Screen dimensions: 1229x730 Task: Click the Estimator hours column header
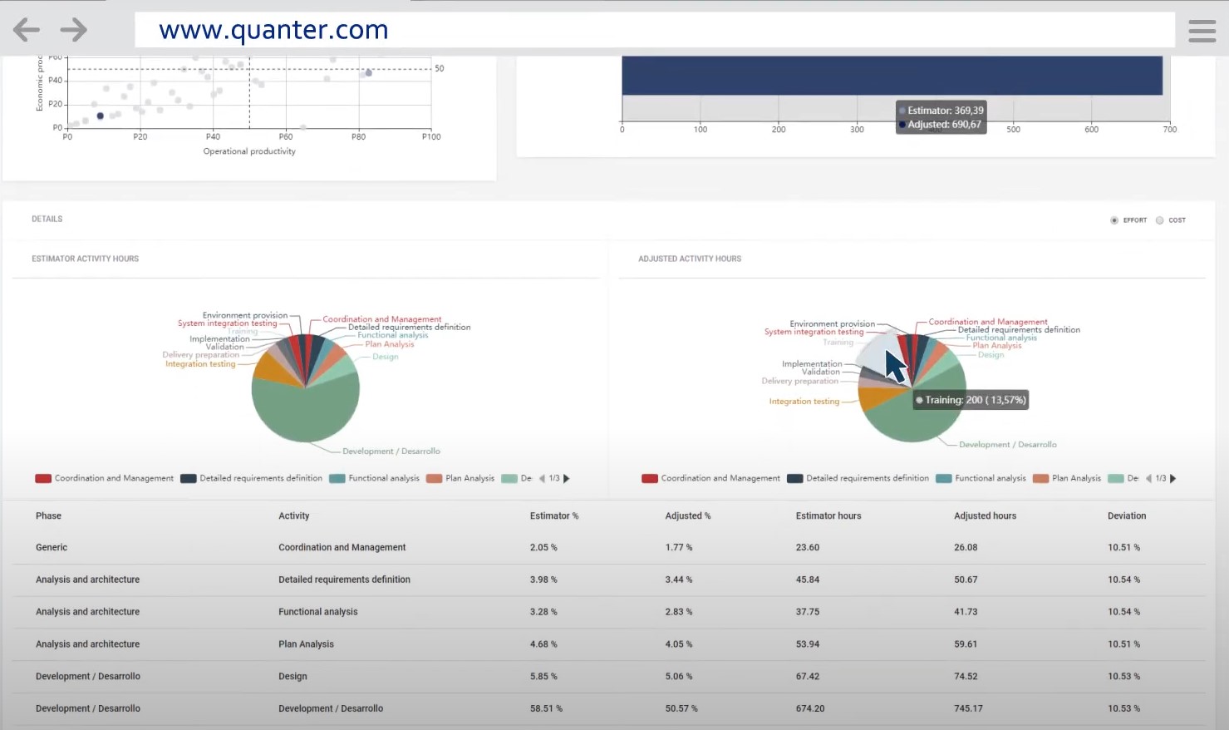[x=828, y=516]
